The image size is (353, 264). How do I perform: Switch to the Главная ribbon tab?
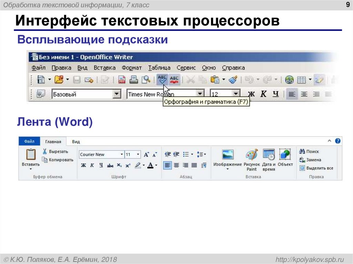(x=53, y=142)
